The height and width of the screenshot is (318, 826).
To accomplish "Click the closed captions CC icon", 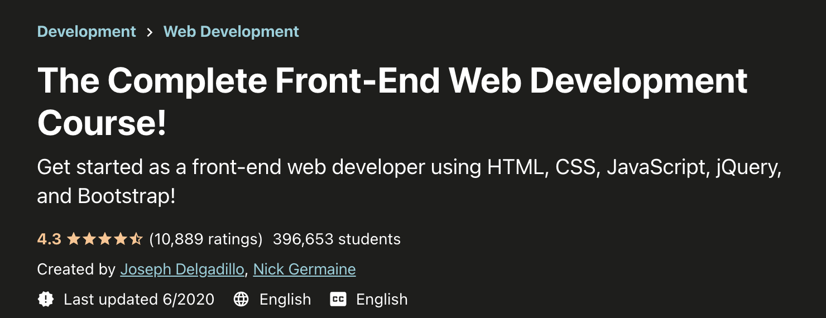I will (x=338, y=300).
